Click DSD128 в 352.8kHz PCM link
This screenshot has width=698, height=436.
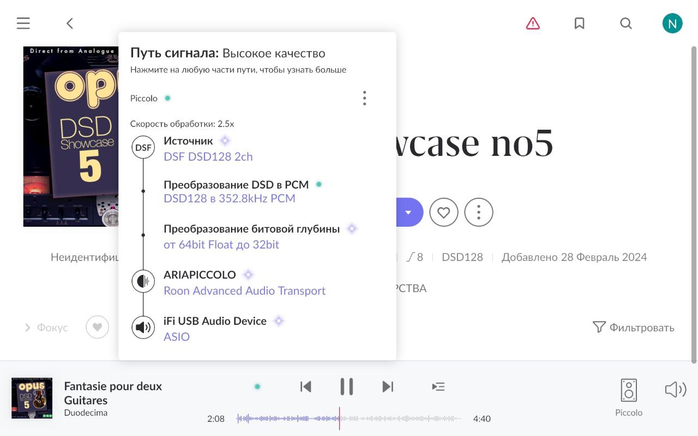(230, 198)
